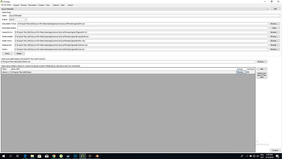Click the Use Count value 508

pos(248,72)
